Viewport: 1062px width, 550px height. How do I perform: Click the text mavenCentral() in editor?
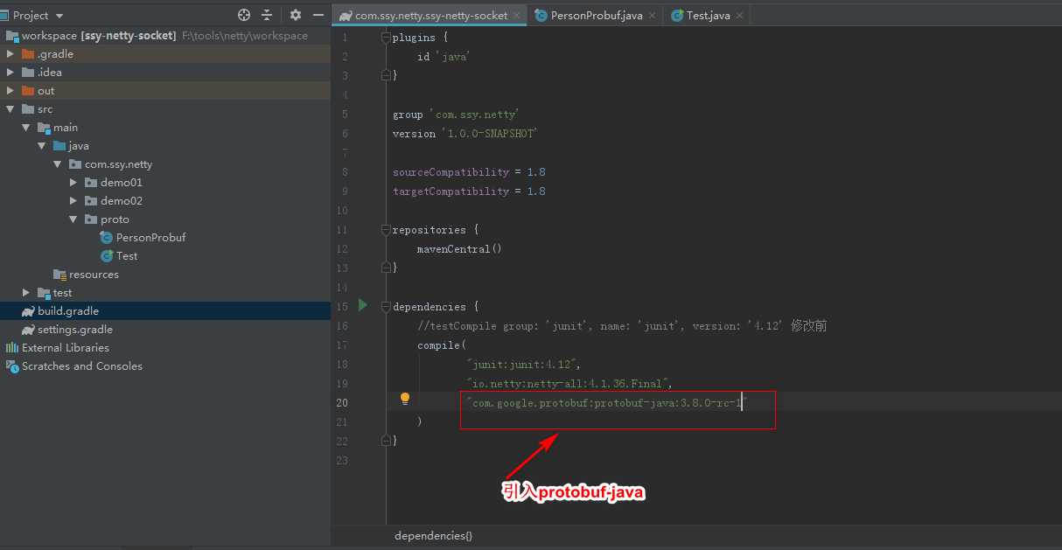click(x=459, y=249)
